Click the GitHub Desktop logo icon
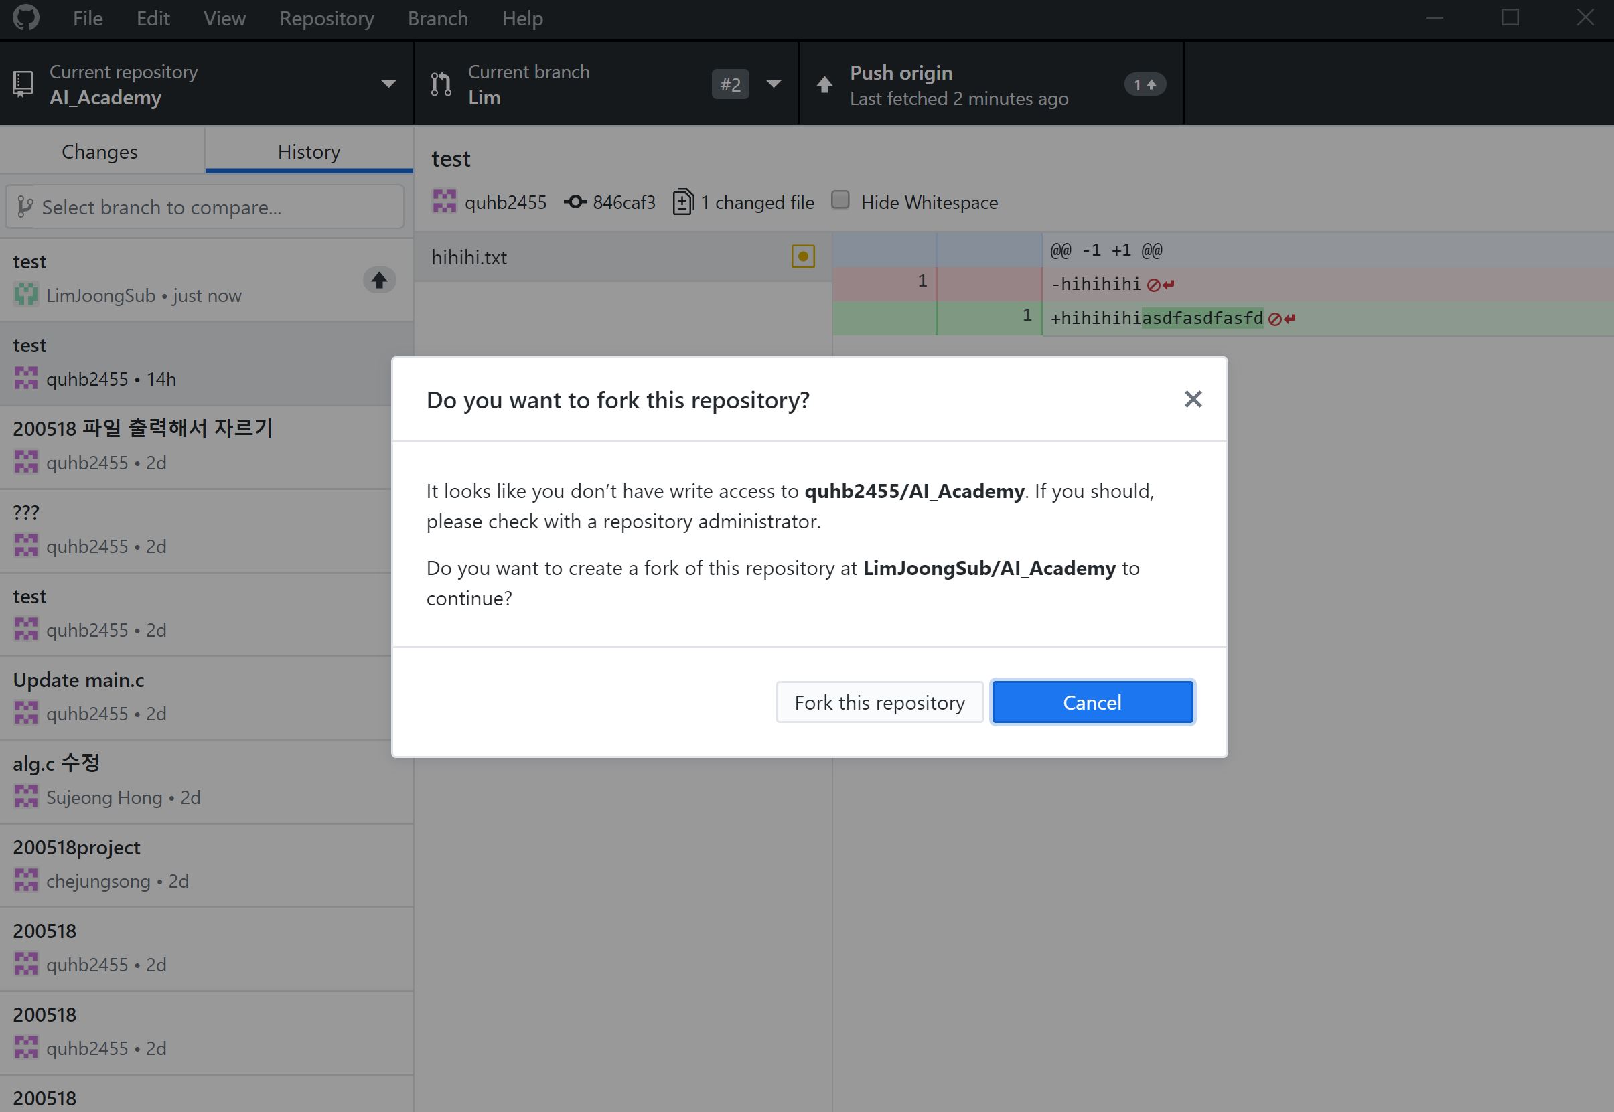1614x1112 pixels. (26, 18)
